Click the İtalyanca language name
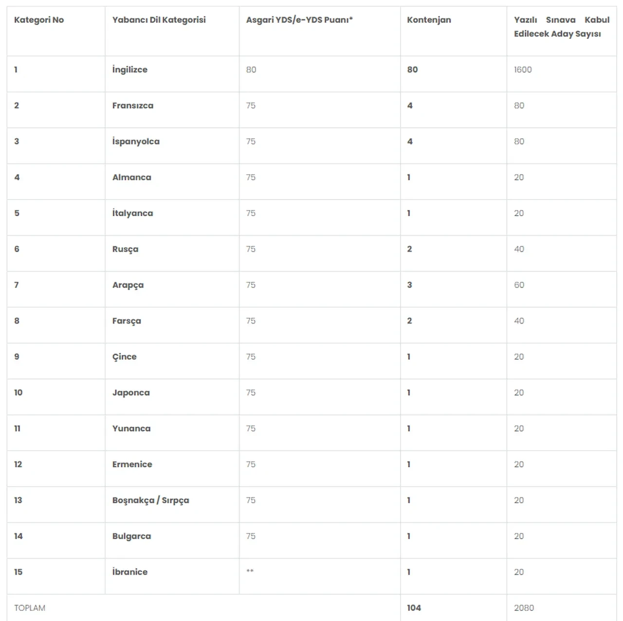Image resolution: width=623 pixels, height=621 pixels. pyautogui.click(x=132, y=213)
